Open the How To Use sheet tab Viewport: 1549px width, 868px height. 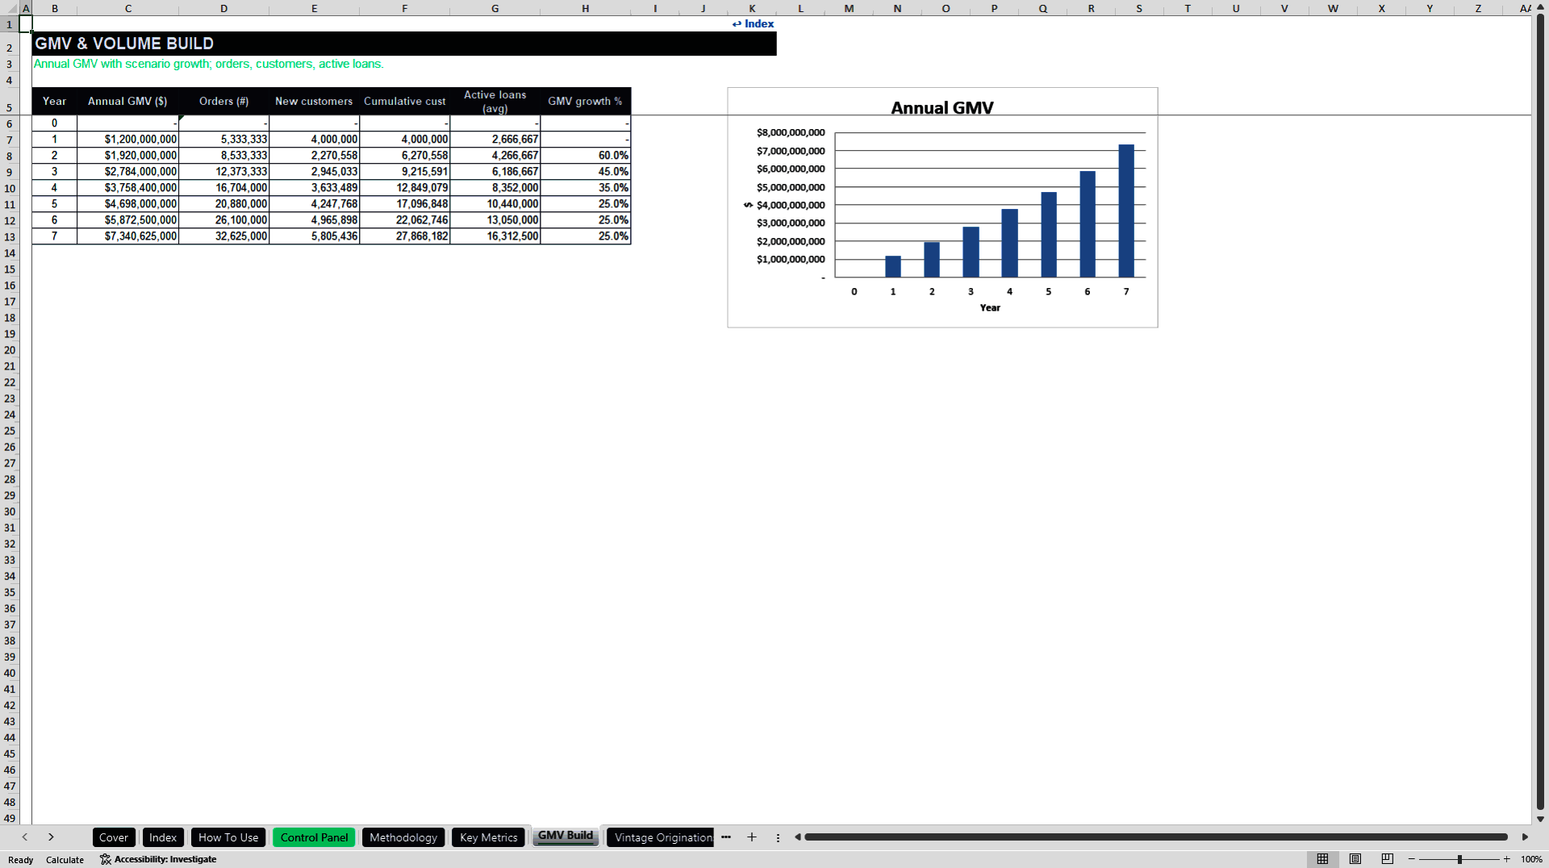coord(228,837)
